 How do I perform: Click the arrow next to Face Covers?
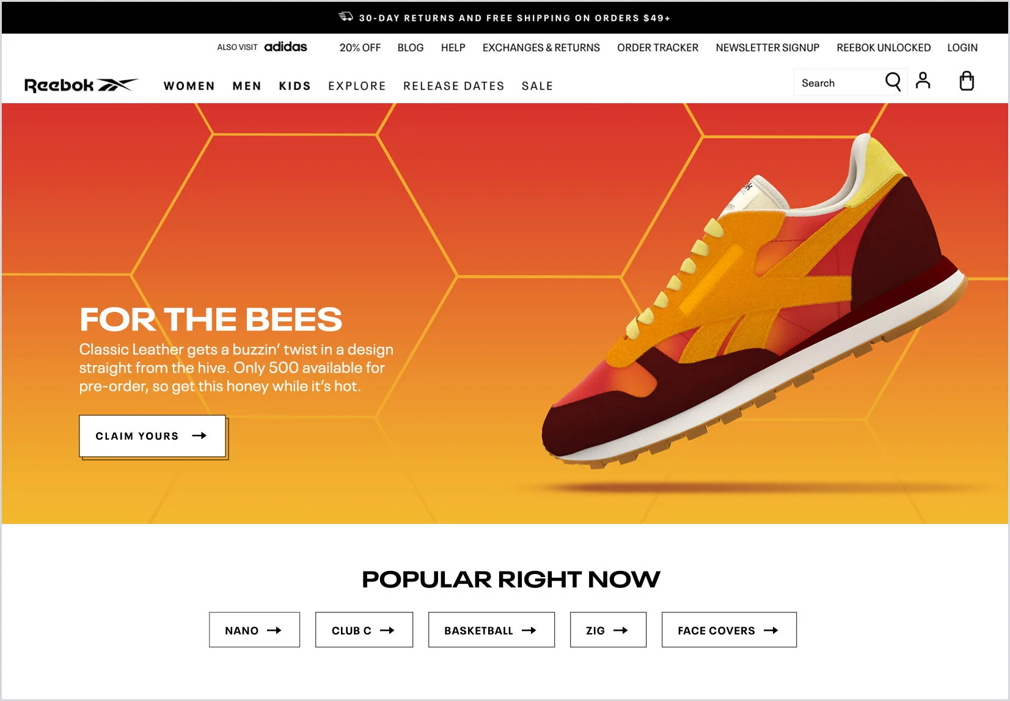(771, 630)
